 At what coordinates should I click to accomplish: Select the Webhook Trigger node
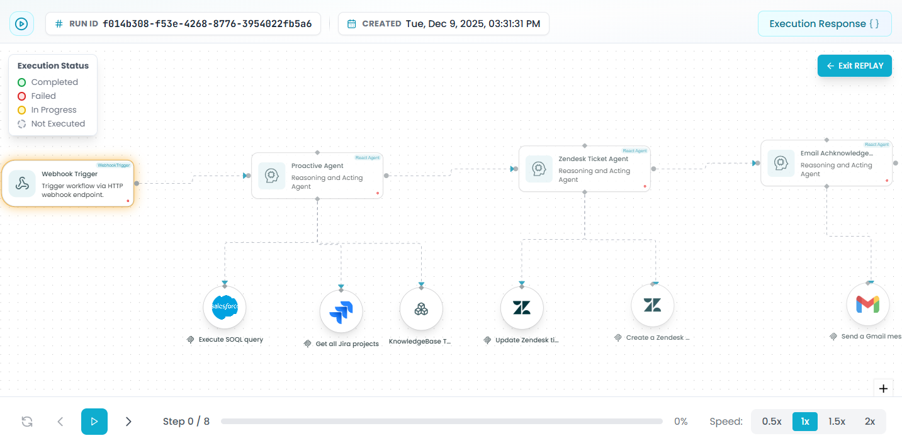(68, 183)
